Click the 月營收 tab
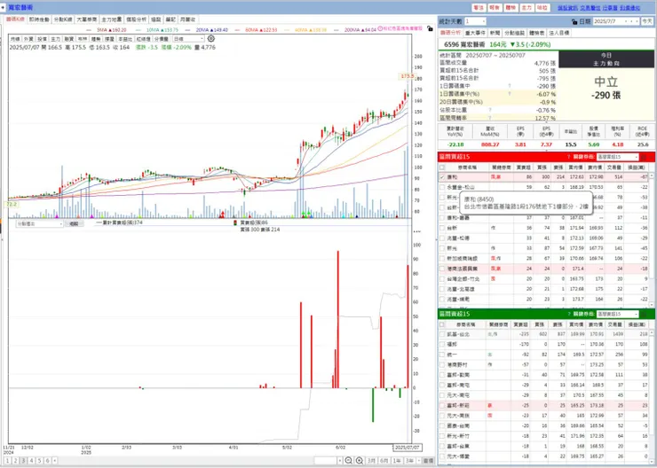 pyautogui.click(x=187, y=19)
